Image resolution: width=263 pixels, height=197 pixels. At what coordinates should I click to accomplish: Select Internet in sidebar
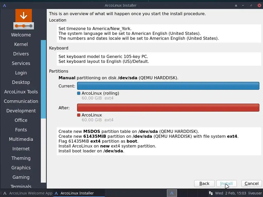[x=21, y=149]
